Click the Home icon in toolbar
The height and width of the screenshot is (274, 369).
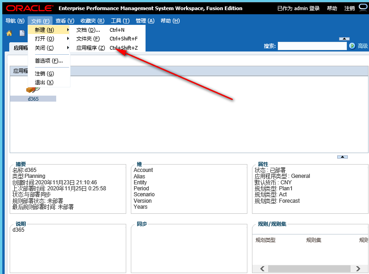tap(9, 34)
